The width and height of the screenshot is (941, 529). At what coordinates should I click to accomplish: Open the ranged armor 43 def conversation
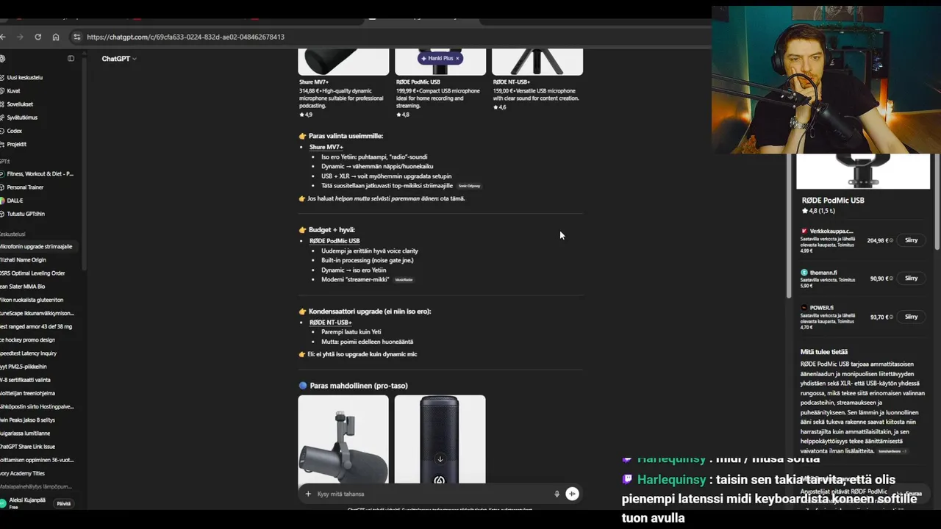click(36, 326)
